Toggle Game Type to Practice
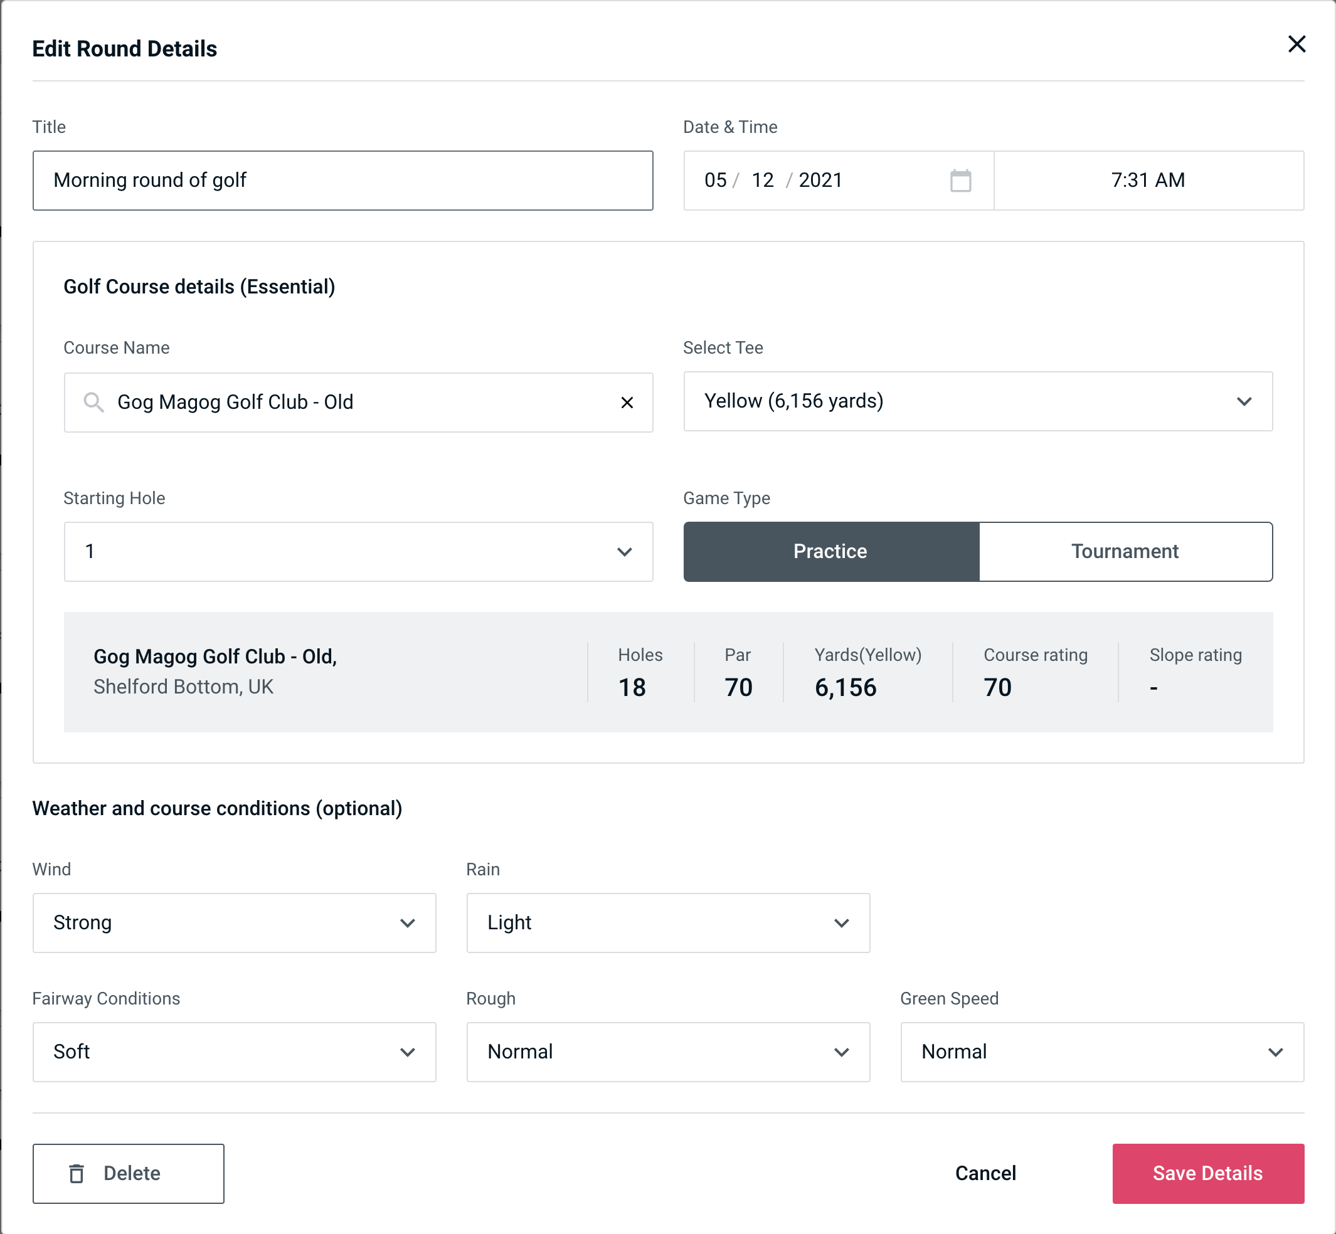 click(x=831, y=551)
